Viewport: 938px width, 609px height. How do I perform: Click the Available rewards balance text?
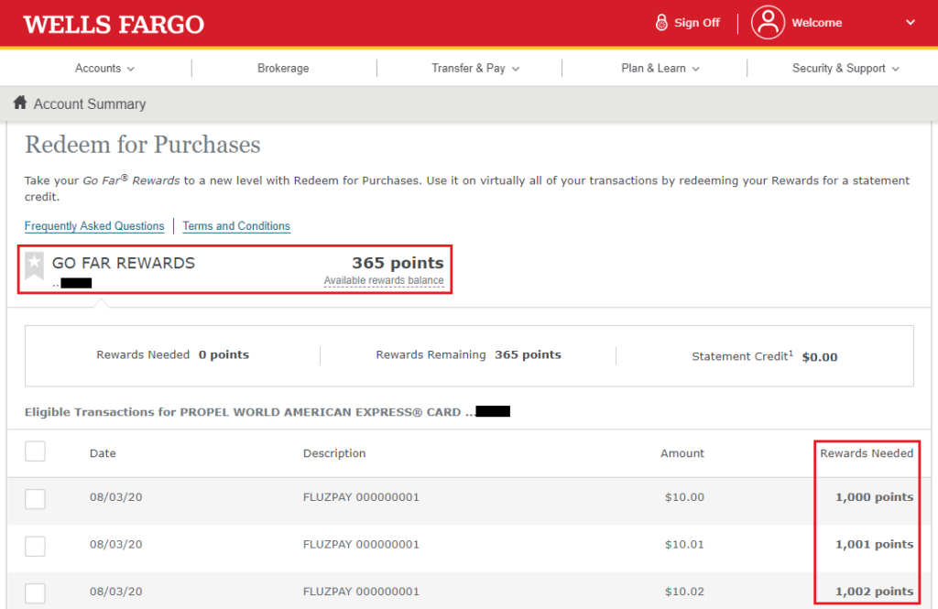click(385, 280)
